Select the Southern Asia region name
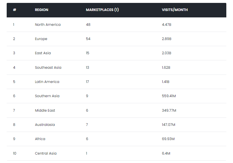 click(x=47, y=96)
